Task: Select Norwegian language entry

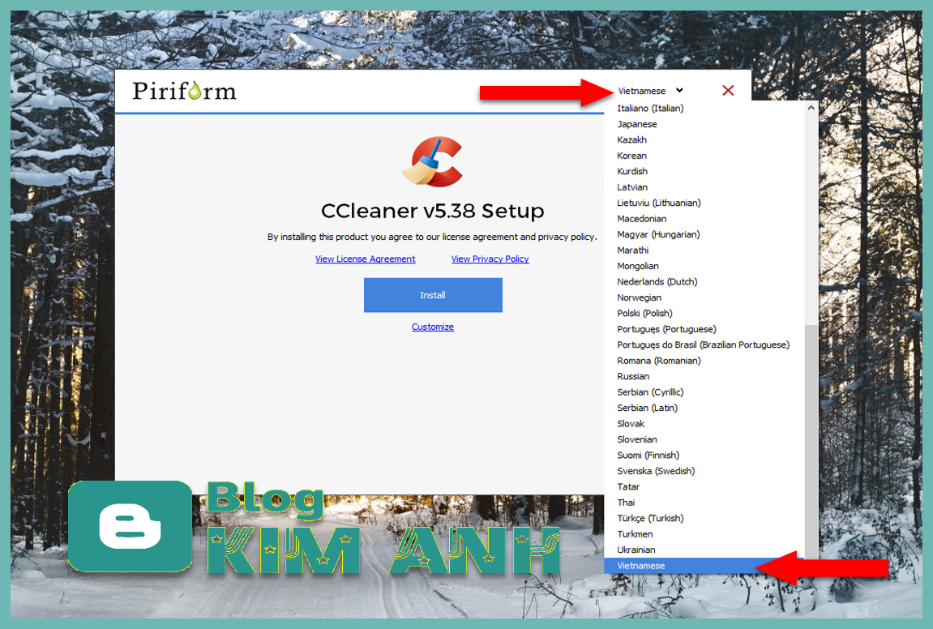Action: pyautogui.click(x=704, y=297)
